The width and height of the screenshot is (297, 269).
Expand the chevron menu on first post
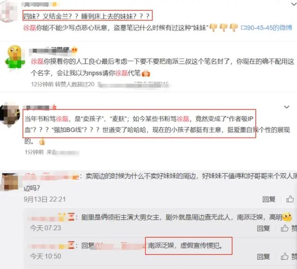pos(294,4)
